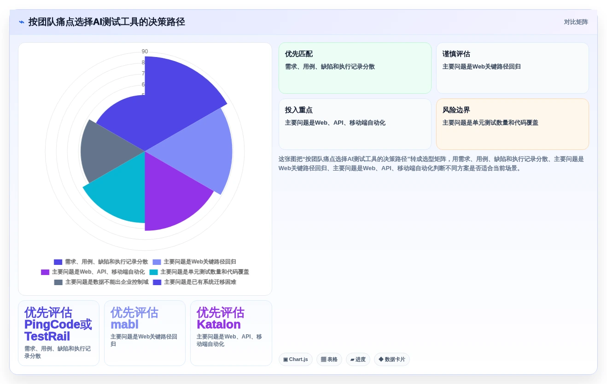Image resolution: width=607 pixels, height=384 pixels.
Task: Click the 表格 tag chip
Action: [329, 360]
